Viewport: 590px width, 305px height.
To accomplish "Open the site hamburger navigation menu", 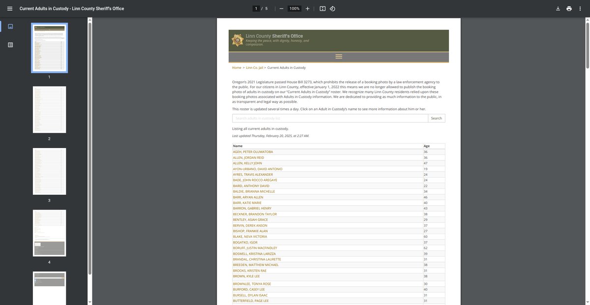I will [x=338, y=57].
